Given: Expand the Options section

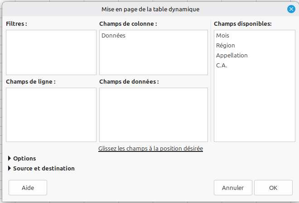Looking at the screenshot, I should pyautogui.click(x=22, y=159).
